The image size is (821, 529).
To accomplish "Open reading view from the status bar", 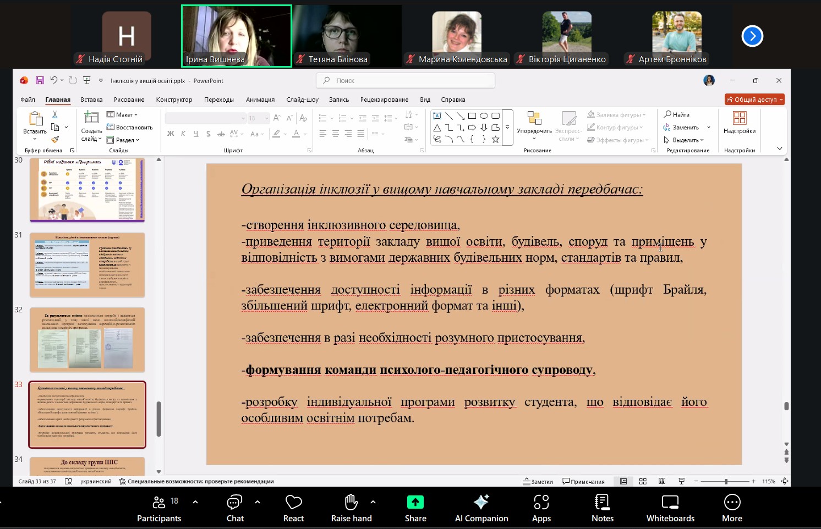I will point(662,481).
